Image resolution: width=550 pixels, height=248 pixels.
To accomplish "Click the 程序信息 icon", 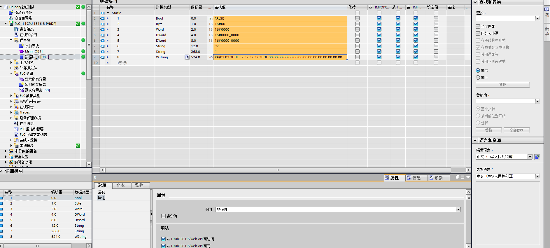I will pyautogui.click(x=16, y=123).
